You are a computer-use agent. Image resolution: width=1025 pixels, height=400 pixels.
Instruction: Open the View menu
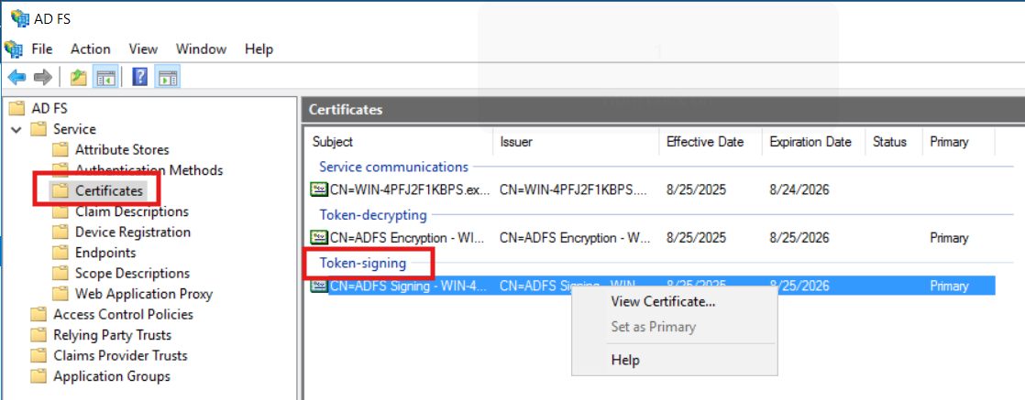point(143,49)
